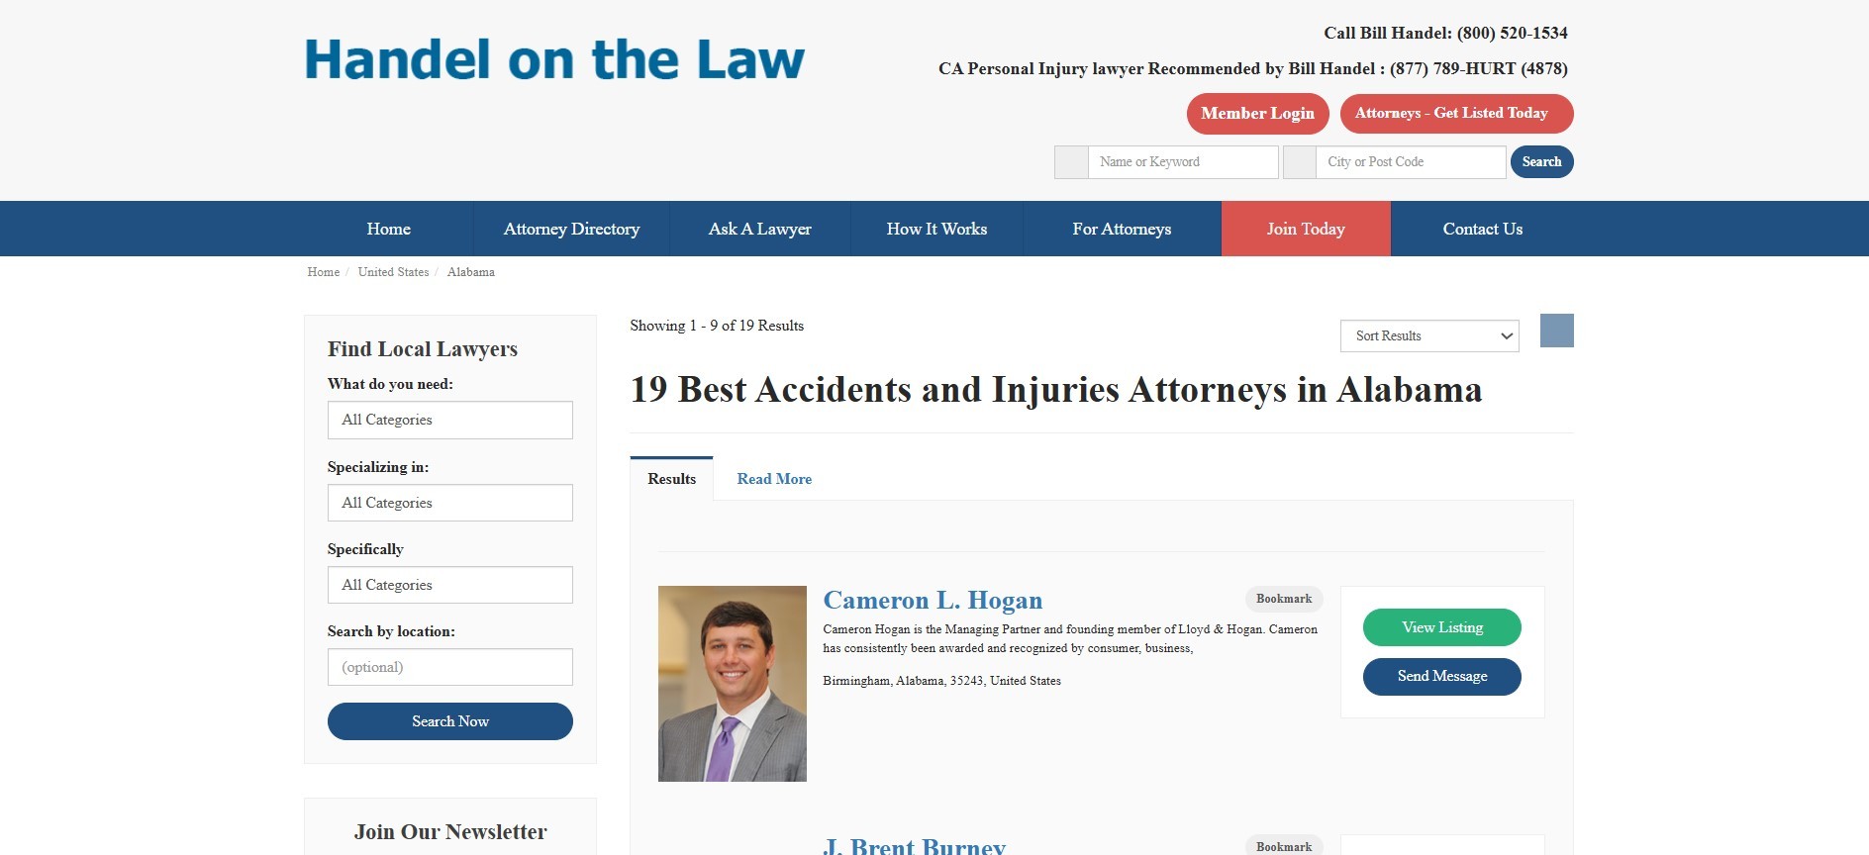The height and width of the screenshot is (855, 1869).
Task: Click the Call Bill Handel phone number text
Action: point(1445,33)
